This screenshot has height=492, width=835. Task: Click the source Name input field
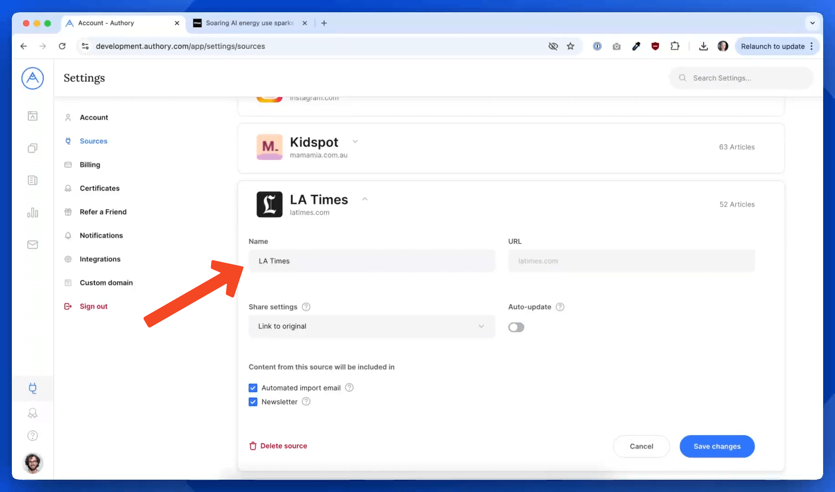371,261
